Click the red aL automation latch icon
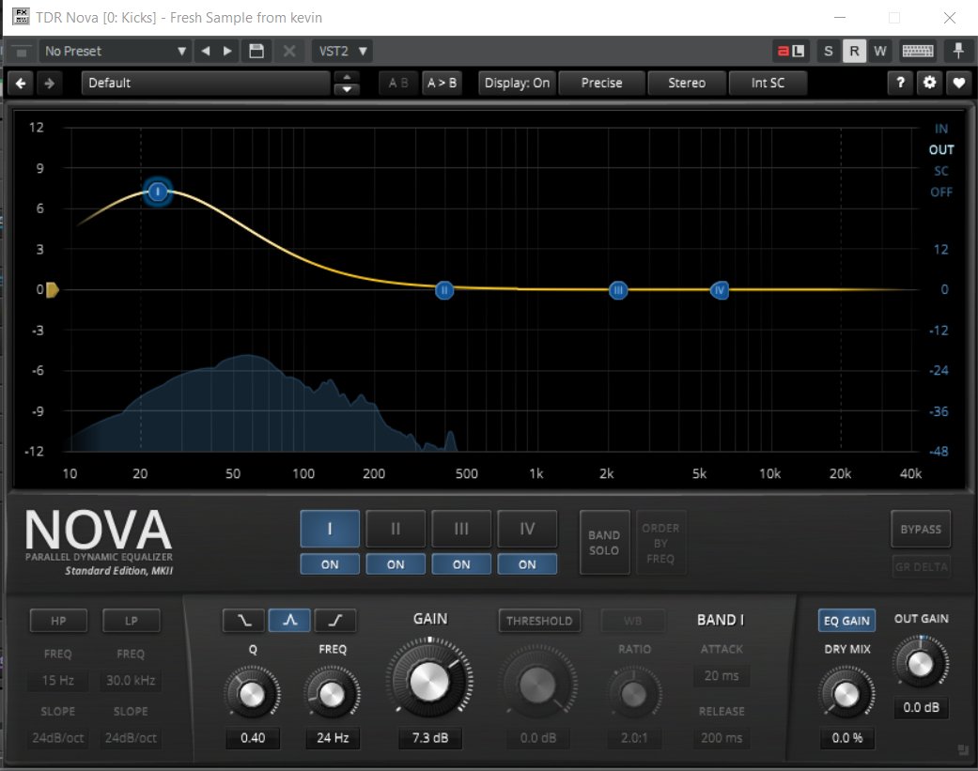The height and width of the screenshot is (771, 978). click(790, 51)
